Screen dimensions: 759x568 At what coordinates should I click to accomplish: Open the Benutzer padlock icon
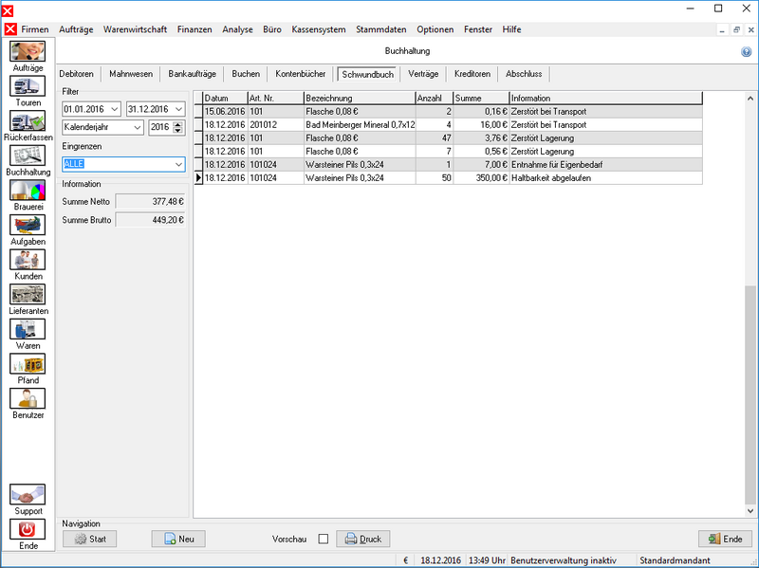pyautogui.click(x=28, y=398)
